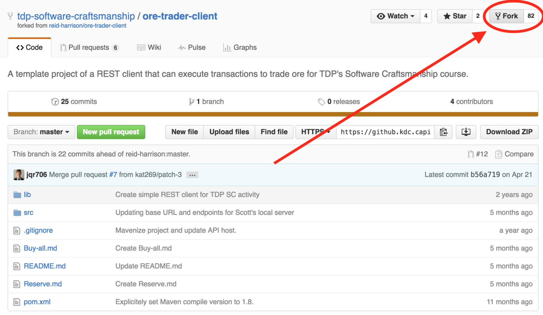Open pull request #12 link
The height and width of the screenshot is (315, 543).
coord(477,154)
